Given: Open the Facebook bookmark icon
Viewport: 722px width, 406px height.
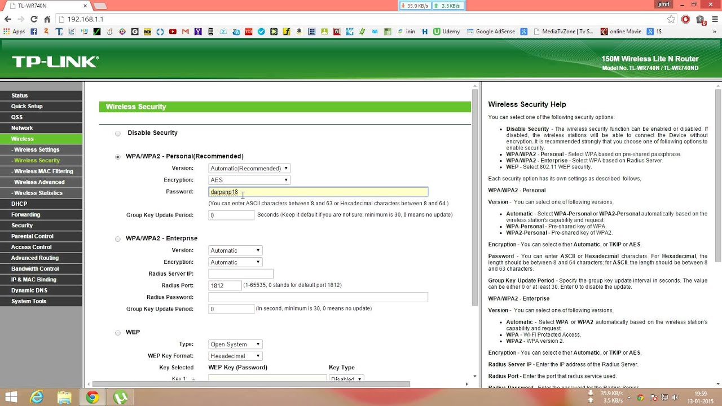Looking at the screenshot, I should pyautogui.click(x=34, y=32).
